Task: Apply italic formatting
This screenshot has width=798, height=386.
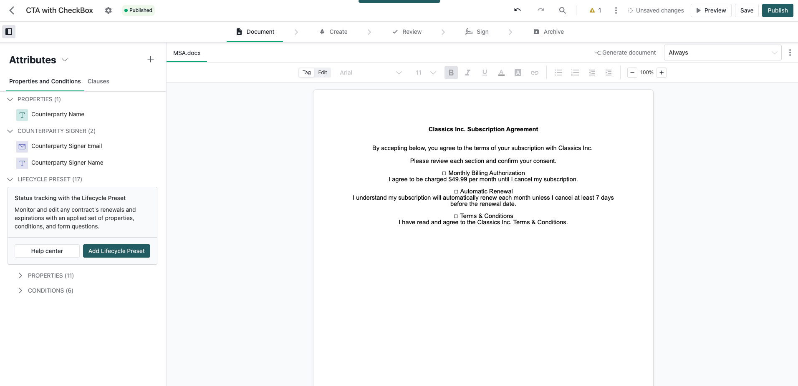Action: pos(468,73)
